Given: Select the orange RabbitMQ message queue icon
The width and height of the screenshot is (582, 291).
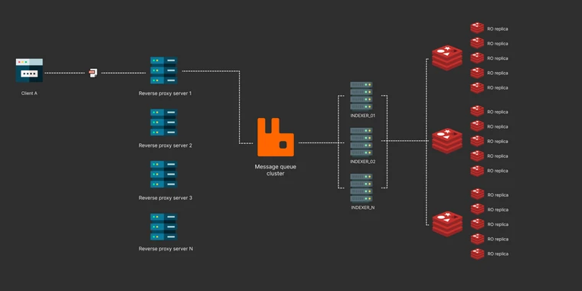Looking at the screenshot, I should click(x=276, y=137).
